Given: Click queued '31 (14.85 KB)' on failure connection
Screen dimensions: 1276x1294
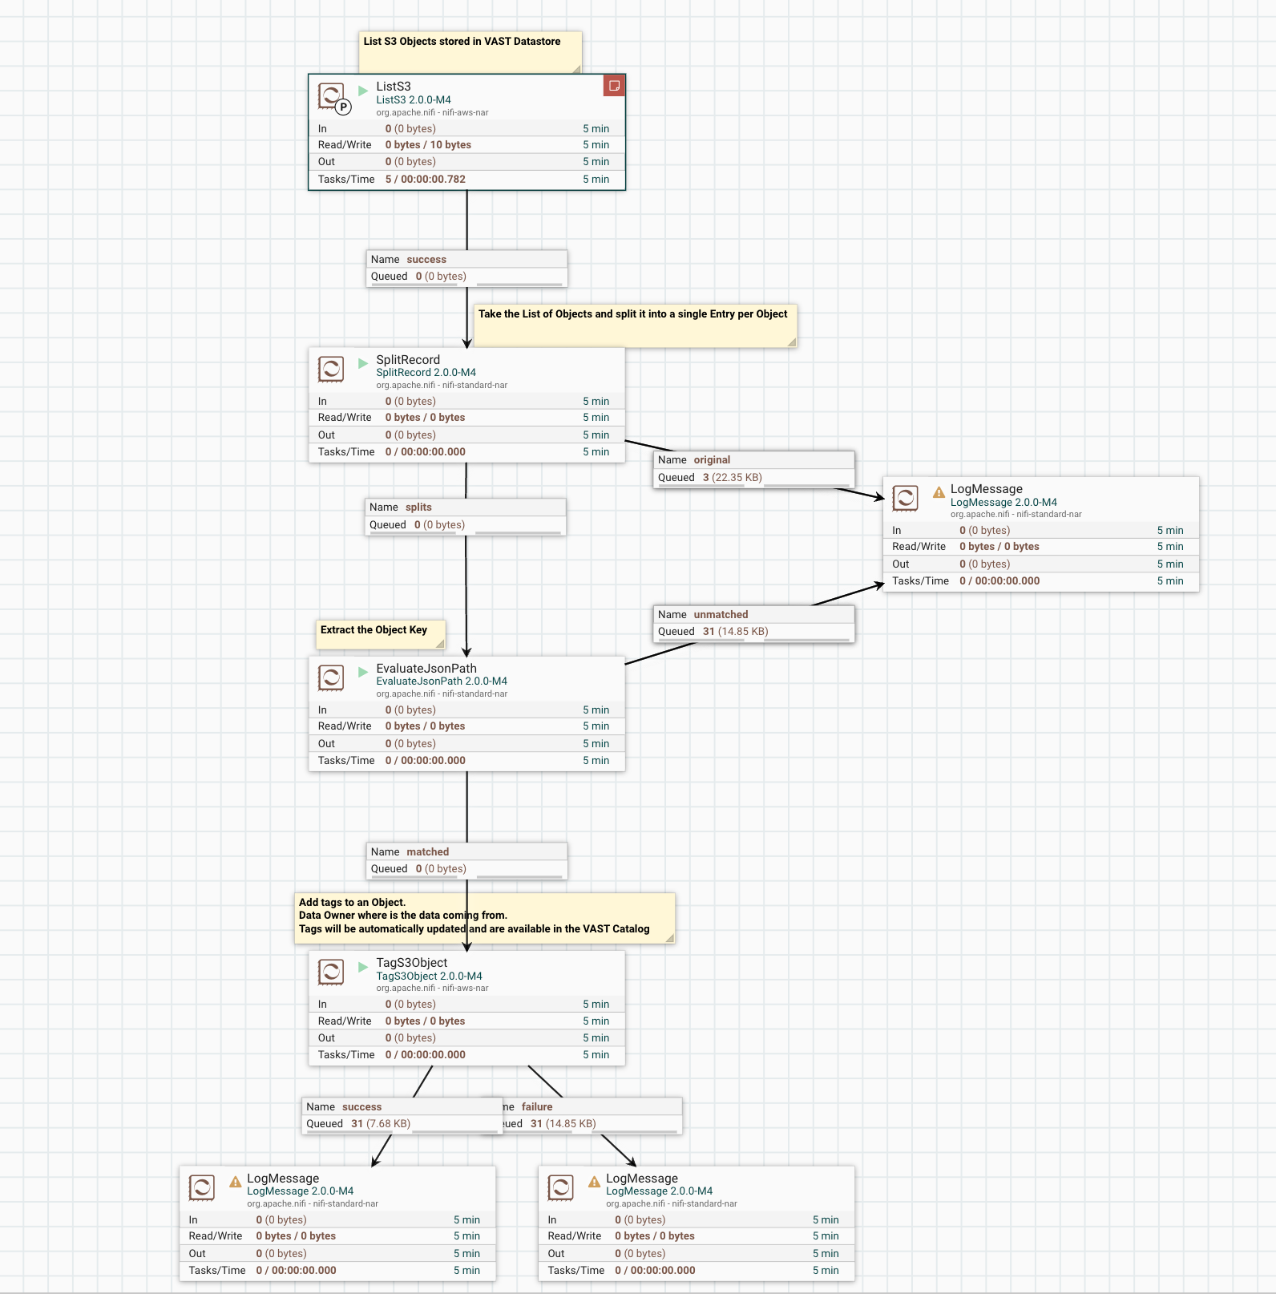Looking at the screenshot, I should (563, 1124).
